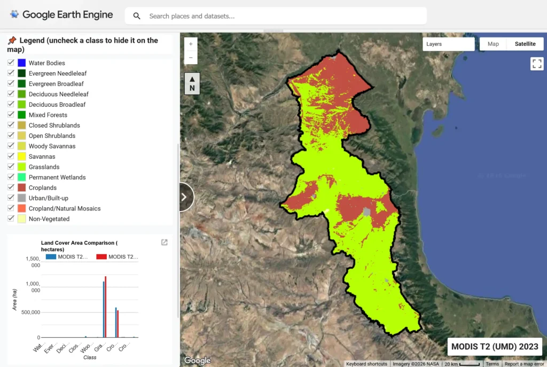Expand the side panel with the arrow
Viewport: 547px width, 367px height.
[x=185, y=197]
